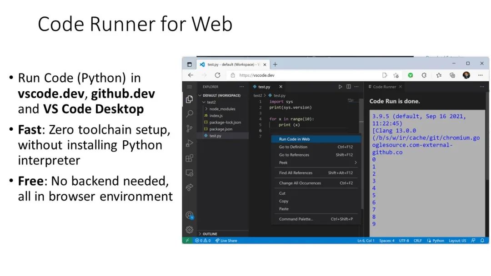491x276 pixels.
Task: Open browser Settings and more menu
Action: pyautogui.click(x=481, y=75)
